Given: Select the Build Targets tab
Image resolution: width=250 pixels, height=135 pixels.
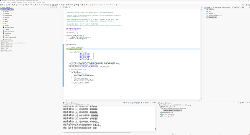Looking at the screenshot, I should coord(217,7).
